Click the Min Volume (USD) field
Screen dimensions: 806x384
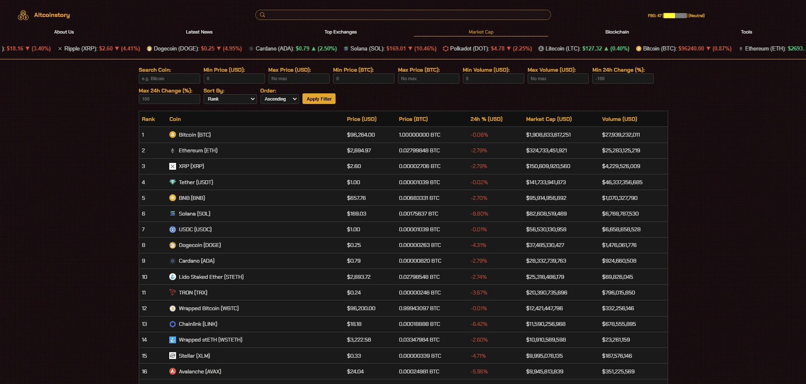pyautogui.click(x=493, y=78)
